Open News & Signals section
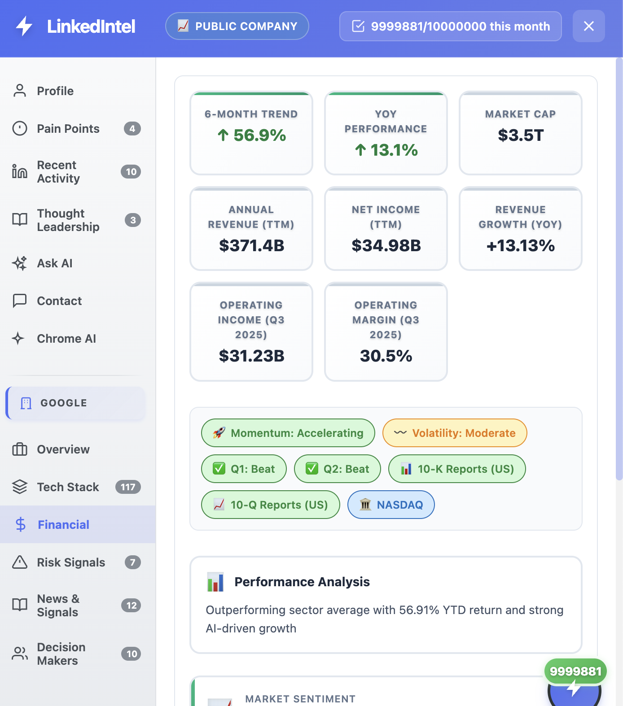623x706 pixels. [78, 605]
